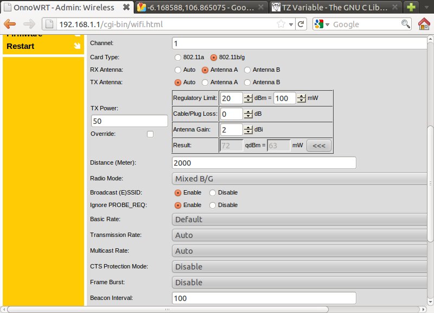Image resolution: width=434 pixels, height=313 pixels.
Task: Select RX Antenna B option
Action: [x=247, y=70]
